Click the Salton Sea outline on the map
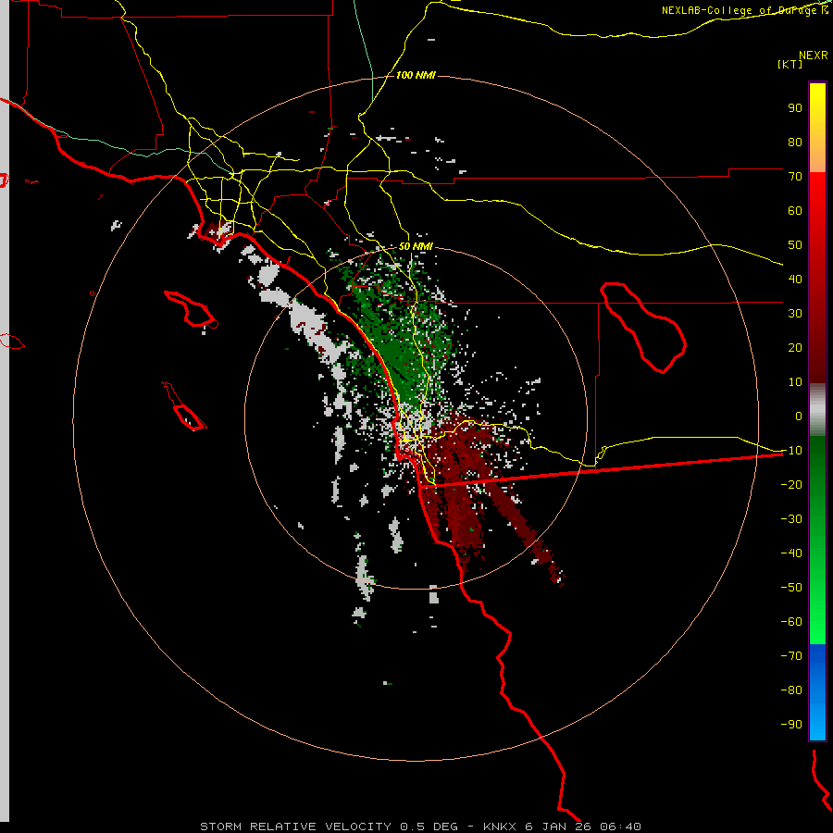 tap(643, 327)
